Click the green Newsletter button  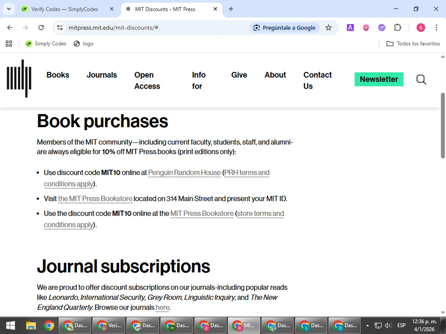point(379,79)
